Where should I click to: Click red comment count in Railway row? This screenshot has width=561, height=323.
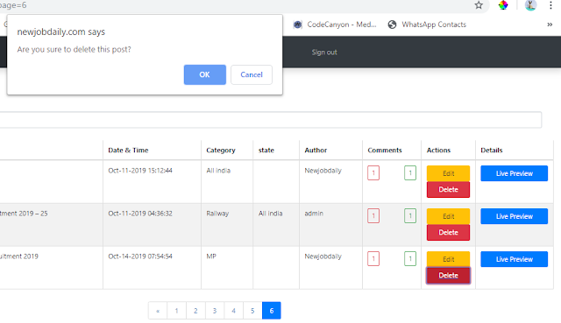[373, 216]
